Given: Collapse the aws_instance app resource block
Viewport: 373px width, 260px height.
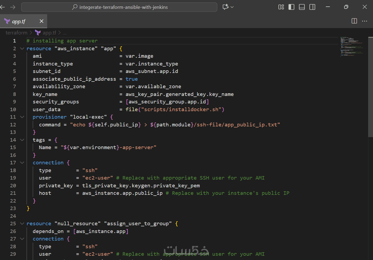Looking at the screenshot, I should [22, 49].
